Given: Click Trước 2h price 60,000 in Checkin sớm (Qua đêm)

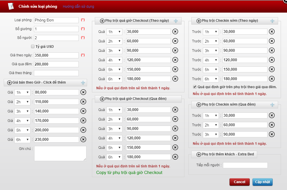Looking at the screenshot, I should pyautogui.click(x=245, y=125).
